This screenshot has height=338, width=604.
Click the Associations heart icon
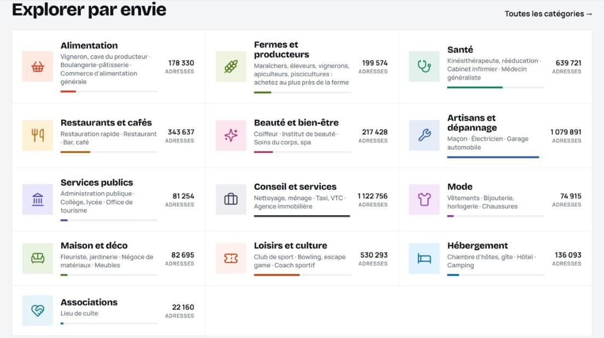[x=37, y=311]
